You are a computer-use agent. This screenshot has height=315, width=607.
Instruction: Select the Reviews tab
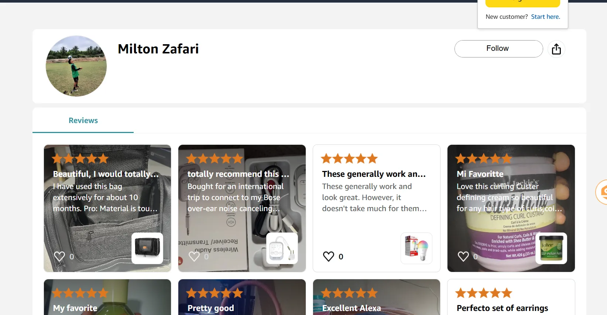click(x=83, y=120)
